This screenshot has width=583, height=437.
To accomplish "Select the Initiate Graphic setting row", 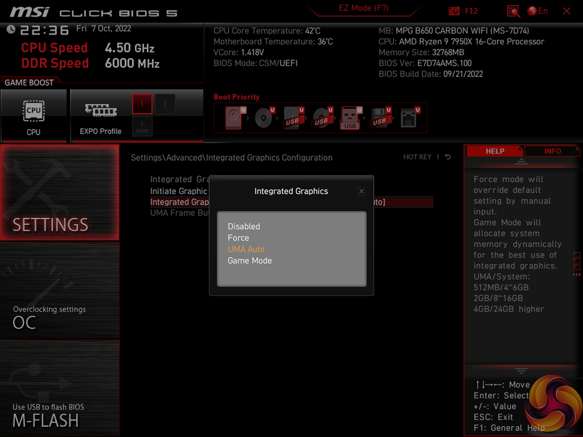I will pyautogui.click(x=178, y=191).
